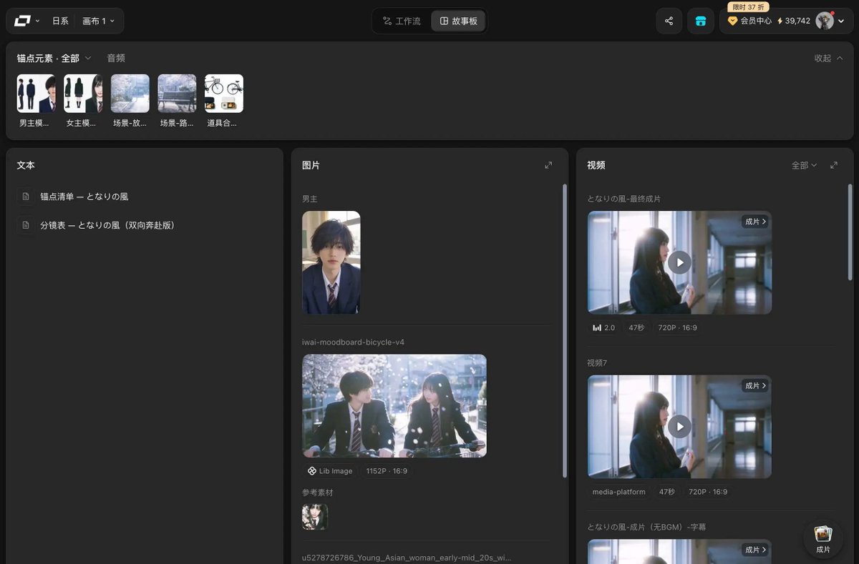The image size is (859, 564).
Task: Click the share icon in top bar
Action: tap(669, 21)
